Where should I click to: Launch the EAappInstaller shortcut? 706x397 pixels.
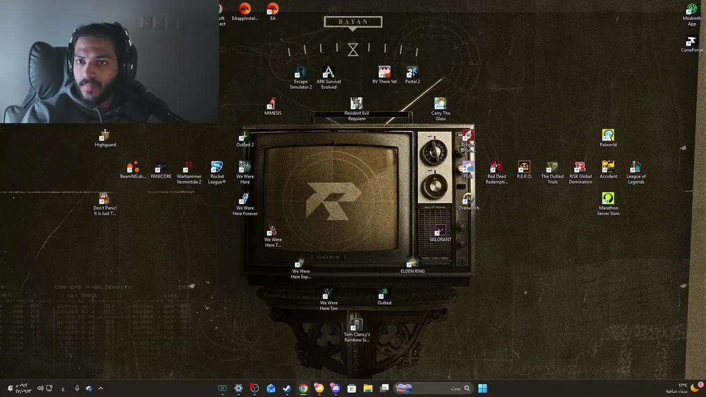click(x=245, y=12)
